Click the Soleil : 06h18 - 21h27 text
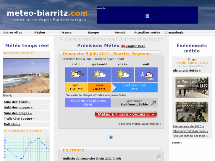Image resolution: width=215 pixels, height=161 pixels. point(192,63)
